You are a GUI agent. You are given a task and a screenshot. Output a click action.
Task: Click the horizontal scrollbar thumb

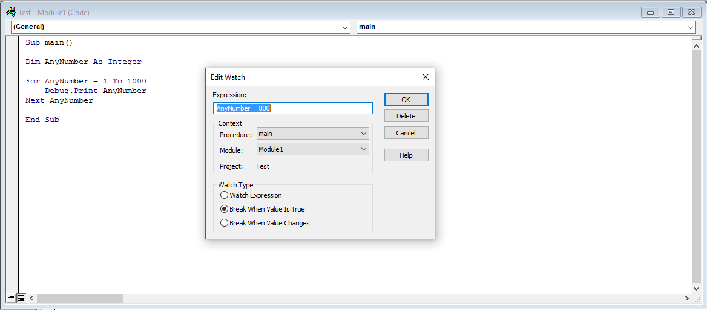click(80, 298)
